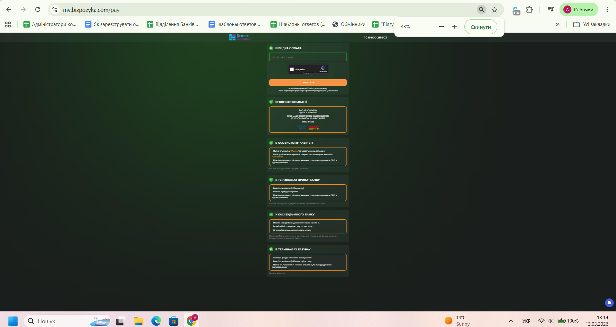
Task: Click the address bar URL my.bizpozyka.com/pay
Action: pyautogui.click(x=91, y=10)
